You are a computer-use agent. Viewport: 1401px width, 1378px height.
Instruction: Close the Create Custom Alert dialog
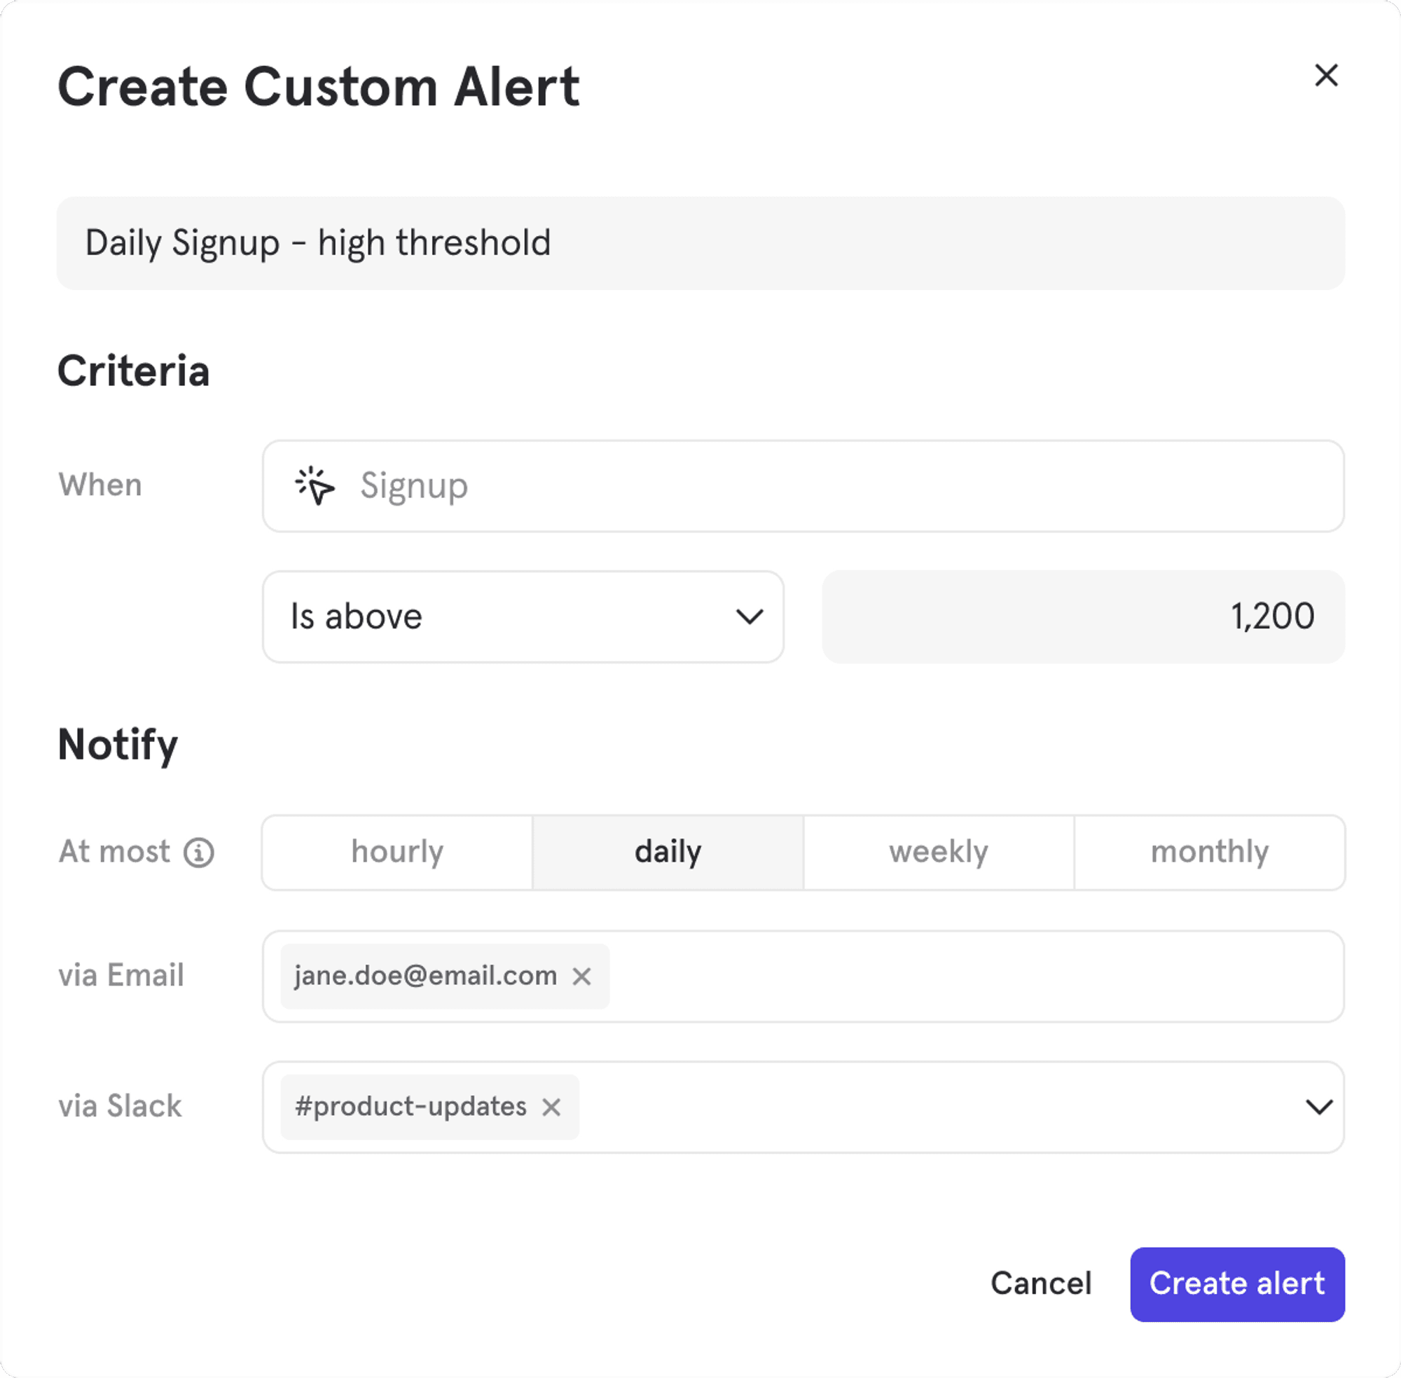pos(1326,75)
